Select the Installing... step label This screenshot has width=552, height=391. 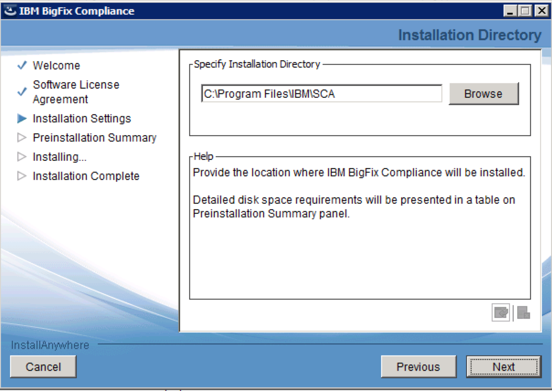(60, 157)
